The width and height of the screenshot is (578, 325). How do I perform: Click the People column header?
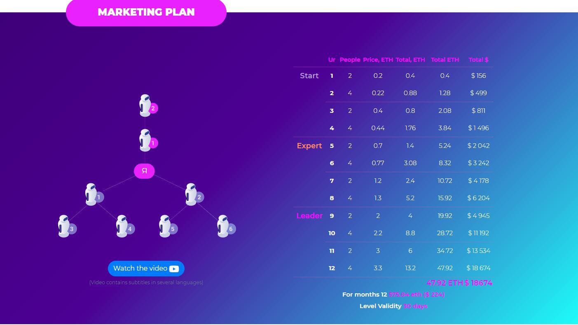[349, 60]
